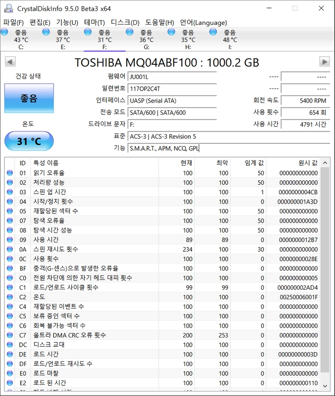This screenshot has height=396, width=335.
Task: Click status dot for 0A 스핀 재시도 횟수
Action: pyautogui.click(x=9, y=249)
